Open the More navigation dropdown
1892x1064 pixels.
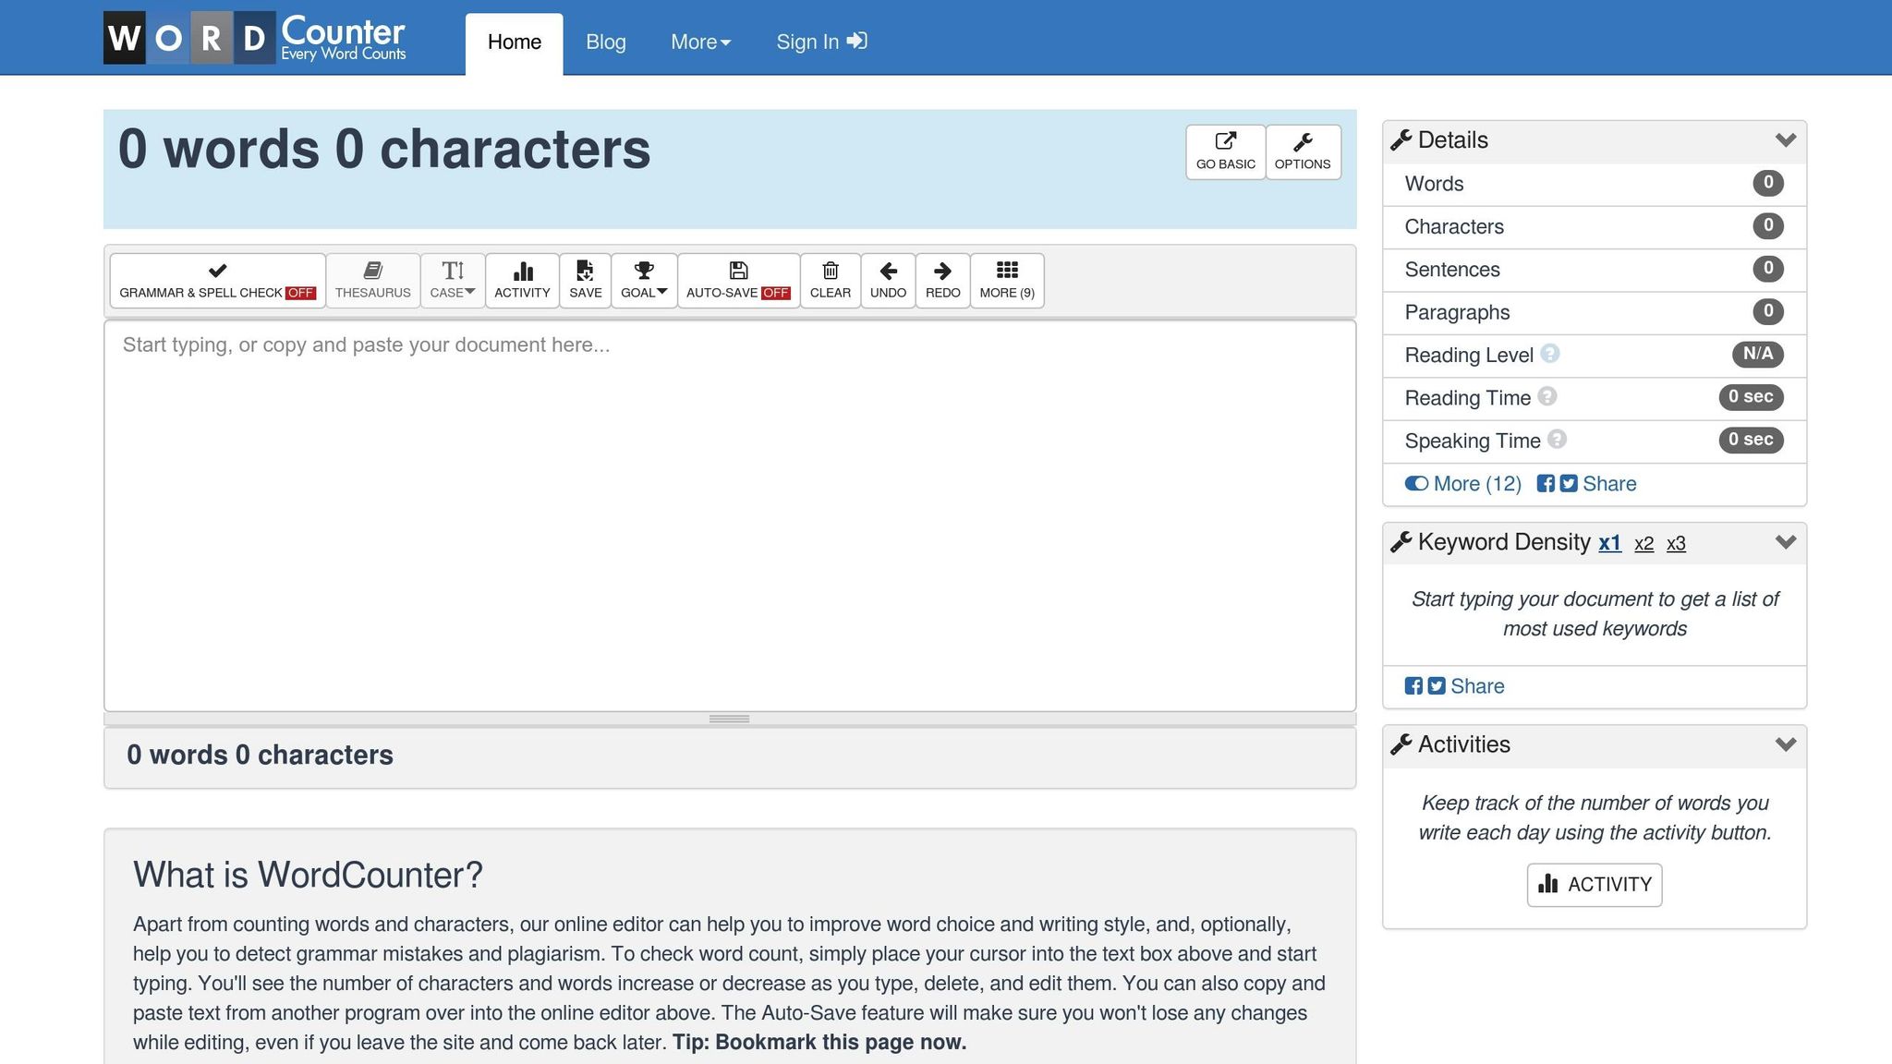[700, 42]
